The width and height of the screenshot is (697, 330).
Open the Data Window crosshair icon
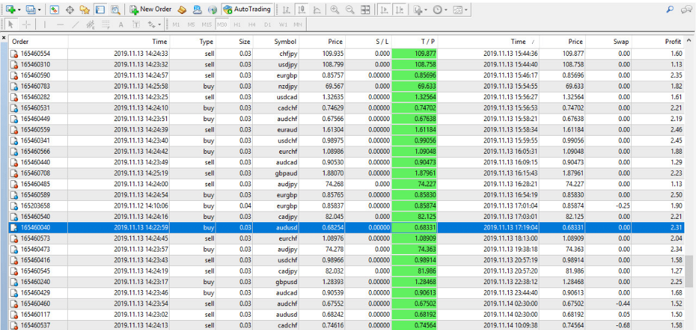click(69, 9)
